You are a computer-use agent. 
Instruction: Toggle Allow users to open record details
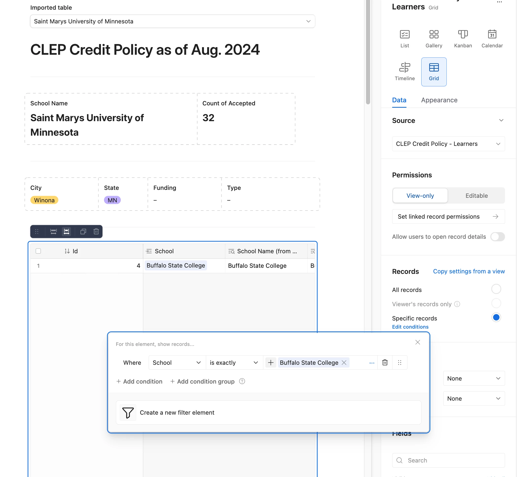(497, 236)
